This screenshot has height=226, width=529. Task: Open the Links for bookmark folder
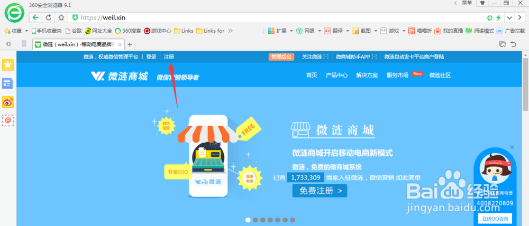[210, 31]
